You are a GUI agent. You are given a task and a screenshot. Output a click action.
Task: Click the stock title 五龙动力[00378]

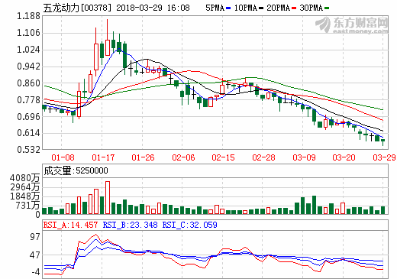[x=77, y=8]
